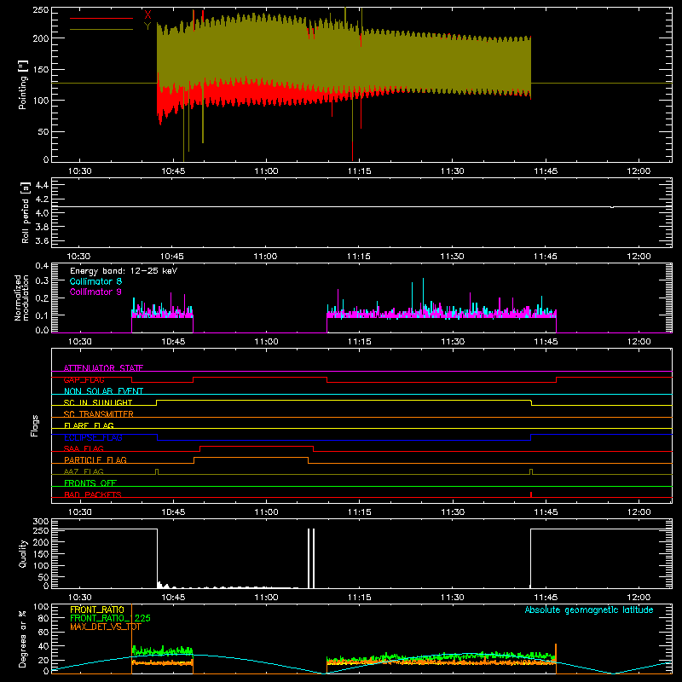Select the SAA_FLAG label

[84, 448]
